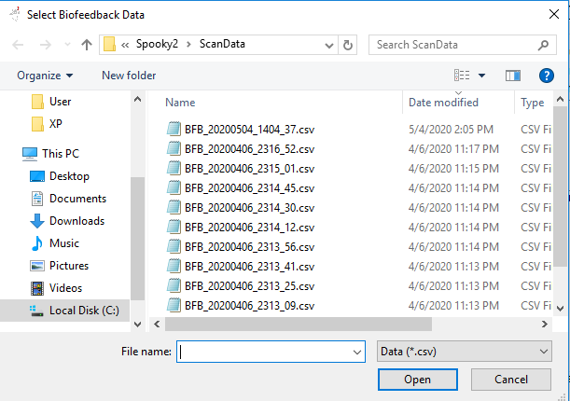Click the New folder button

pos(129,76)
